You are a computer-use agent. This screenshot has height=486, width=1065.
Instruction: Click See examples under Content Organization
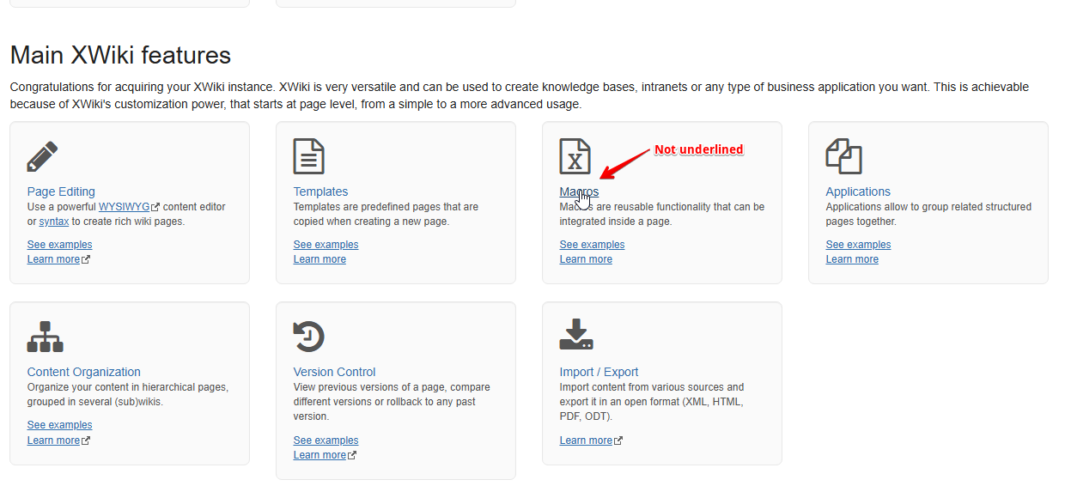(60, 425)
